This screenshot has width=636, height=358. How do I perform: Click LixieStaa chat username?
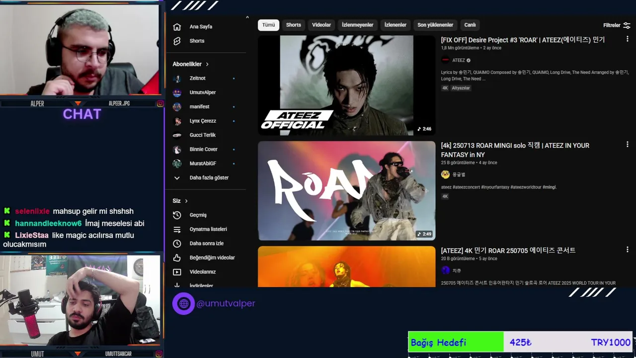[32, 235]
